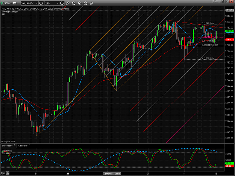Click the 1800.00 price axis label
This screenshot has height=176, width=235.
pyautogui.click(x=229, y=22)
